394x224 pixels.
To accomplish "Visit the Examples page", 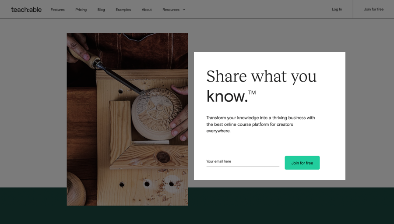I will click(x=123, y=10).
